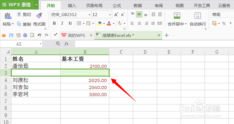The image size is (234, 124).
Task: Toggle left horizontal alignment
Action: coord(132,23)
